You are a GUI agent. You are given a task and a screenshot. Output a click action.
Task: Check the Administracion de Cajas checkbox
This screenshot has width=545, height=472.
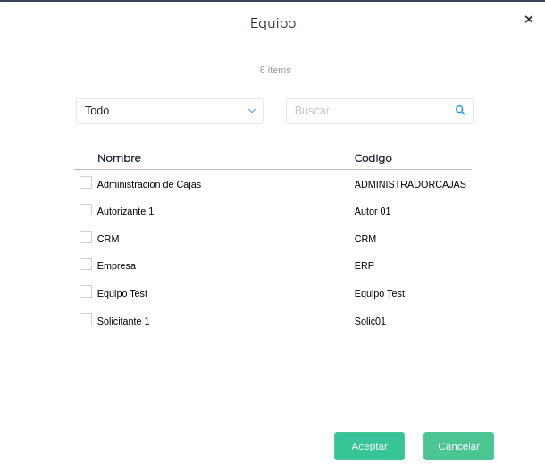86,183
